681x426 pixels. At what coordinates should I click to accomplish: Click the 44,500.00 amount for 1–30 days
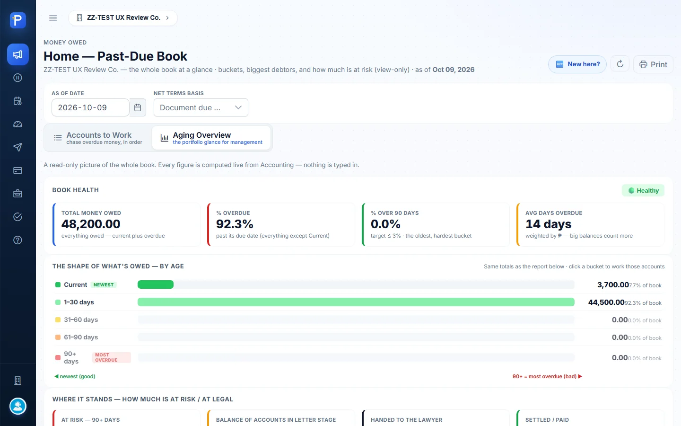tap(606, 302)
